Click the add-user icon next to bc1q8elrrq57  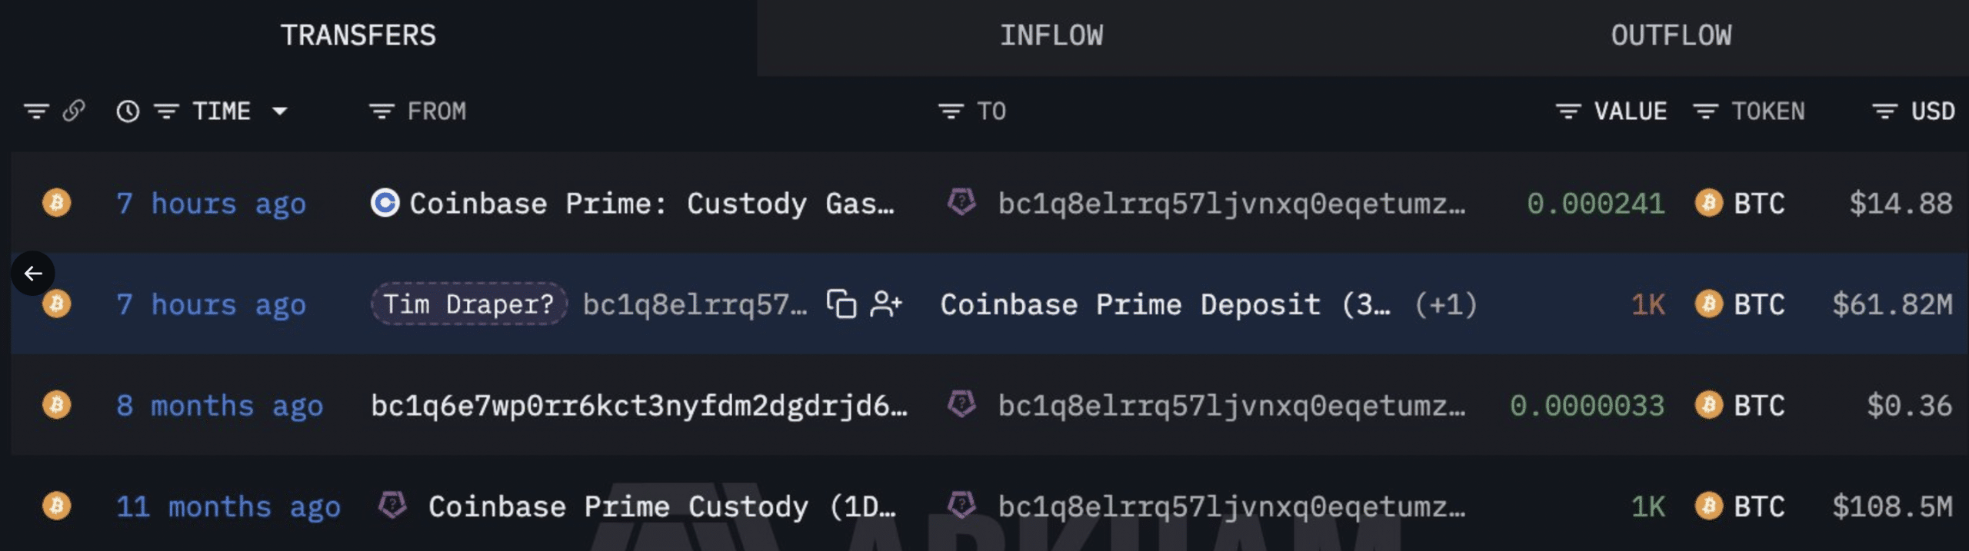pyautogui.click(x=886, y=304)
